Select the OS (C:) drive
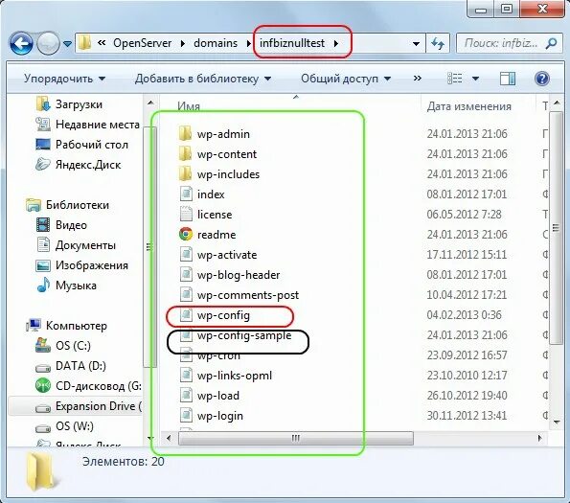 (73, 346)
